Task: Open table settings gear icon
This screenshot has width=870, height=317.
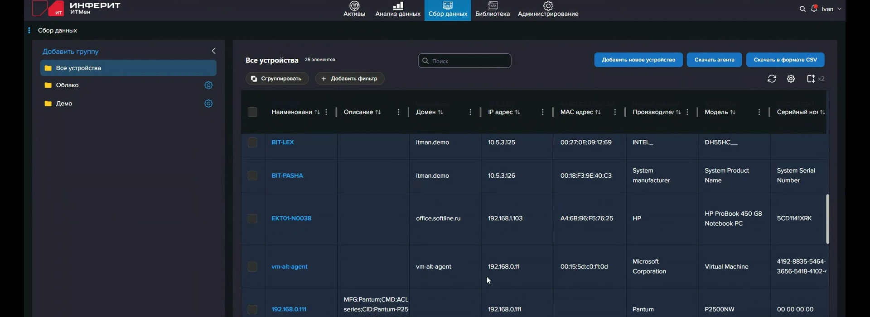Action: click(x=791, y=79)
